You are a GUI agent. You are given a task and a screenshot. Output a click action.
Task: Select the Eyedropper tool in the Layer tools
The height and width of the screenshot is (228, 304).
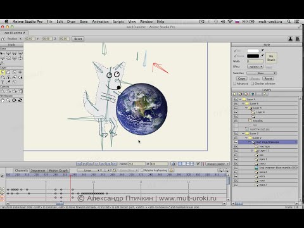click(8, 82)
